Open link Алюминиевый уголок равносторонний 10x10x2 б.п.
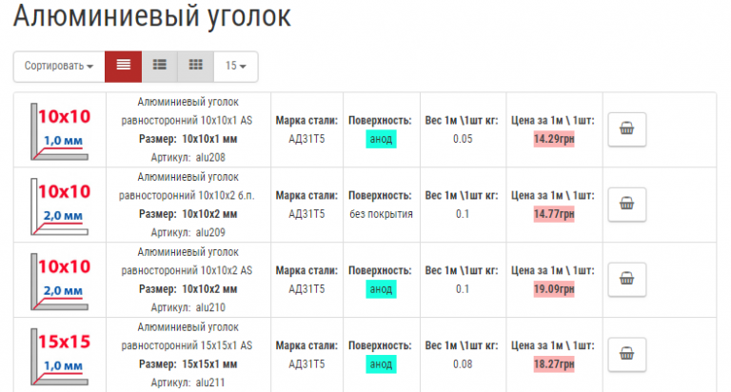This screenshot has height=392, width=731. 187,186
